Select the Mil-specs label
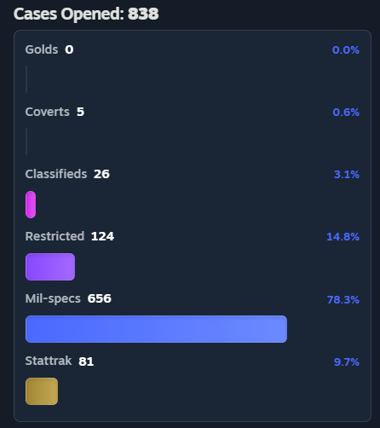This screenshot has width=380, height=428. click(53, 299)
